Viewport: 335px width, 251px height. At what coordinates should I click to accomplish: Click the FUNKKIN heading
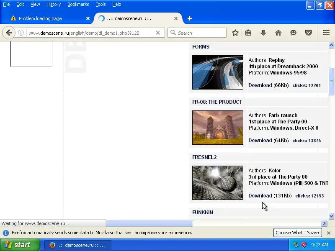pos(203,213)
